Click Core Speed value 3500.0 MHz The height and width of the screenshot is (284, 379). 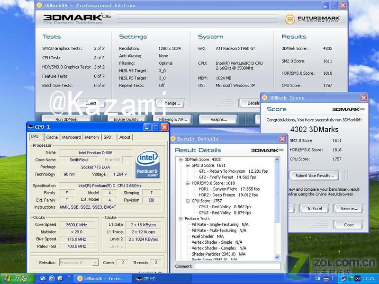(77, 225)
